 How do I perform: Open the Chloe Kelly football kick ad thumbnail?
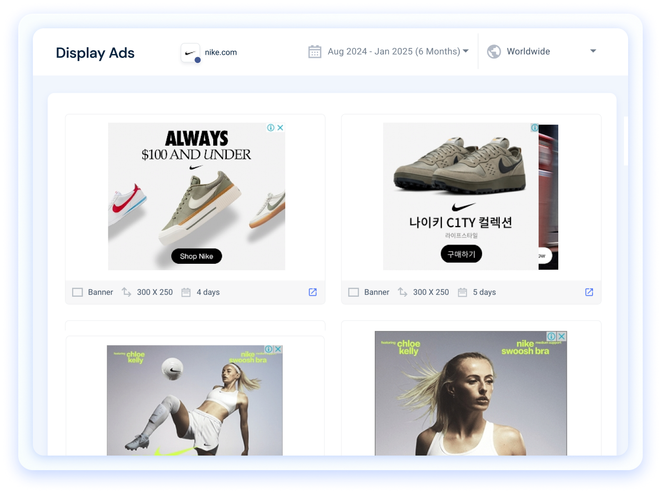194,400
